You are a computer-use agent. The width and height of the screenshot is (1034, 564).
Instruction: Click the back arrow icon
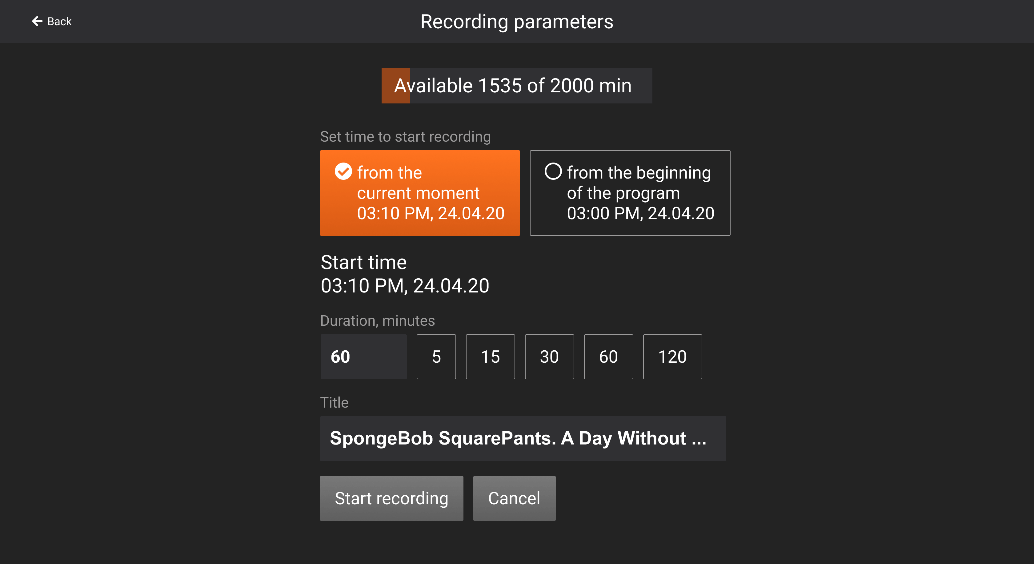pos(37,21)
